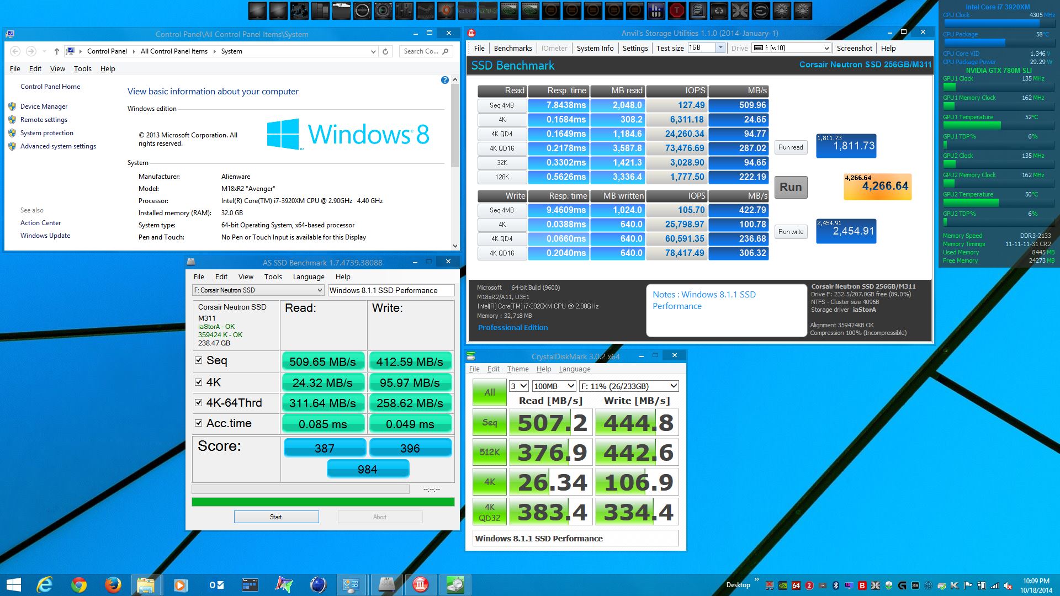Click the Control Panel vertical scrollbar thumb
Screen dimensions: 1060x596
[x=455, y=125]
